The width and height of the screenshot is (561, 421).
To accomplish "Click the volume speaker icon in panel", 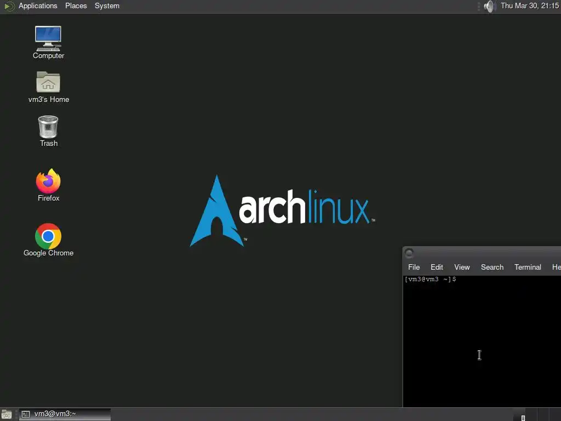I will (489, 6).
